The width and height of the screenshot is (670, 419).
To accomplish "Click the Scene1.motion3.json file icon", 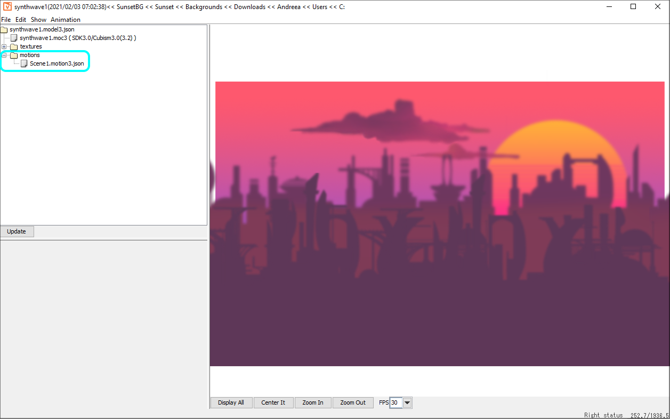I will pos(24,64).
